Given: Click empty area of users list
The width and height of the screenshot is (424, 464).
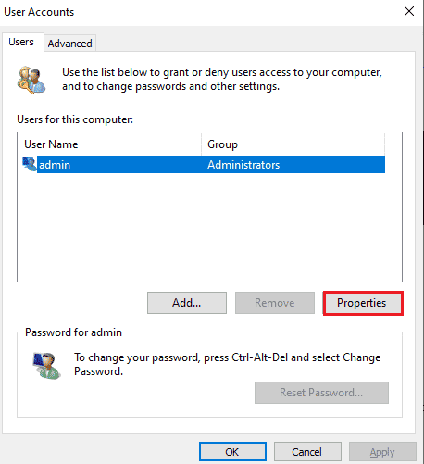Looking at the screenshot, I should pyautogui.click(x=209, y=227).
